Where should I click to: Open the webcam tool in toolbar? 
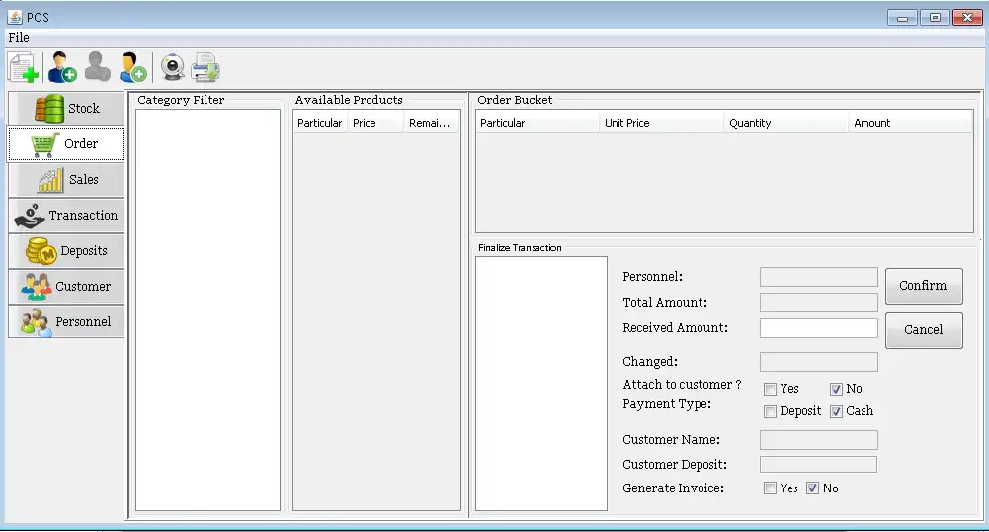[172, 67]
